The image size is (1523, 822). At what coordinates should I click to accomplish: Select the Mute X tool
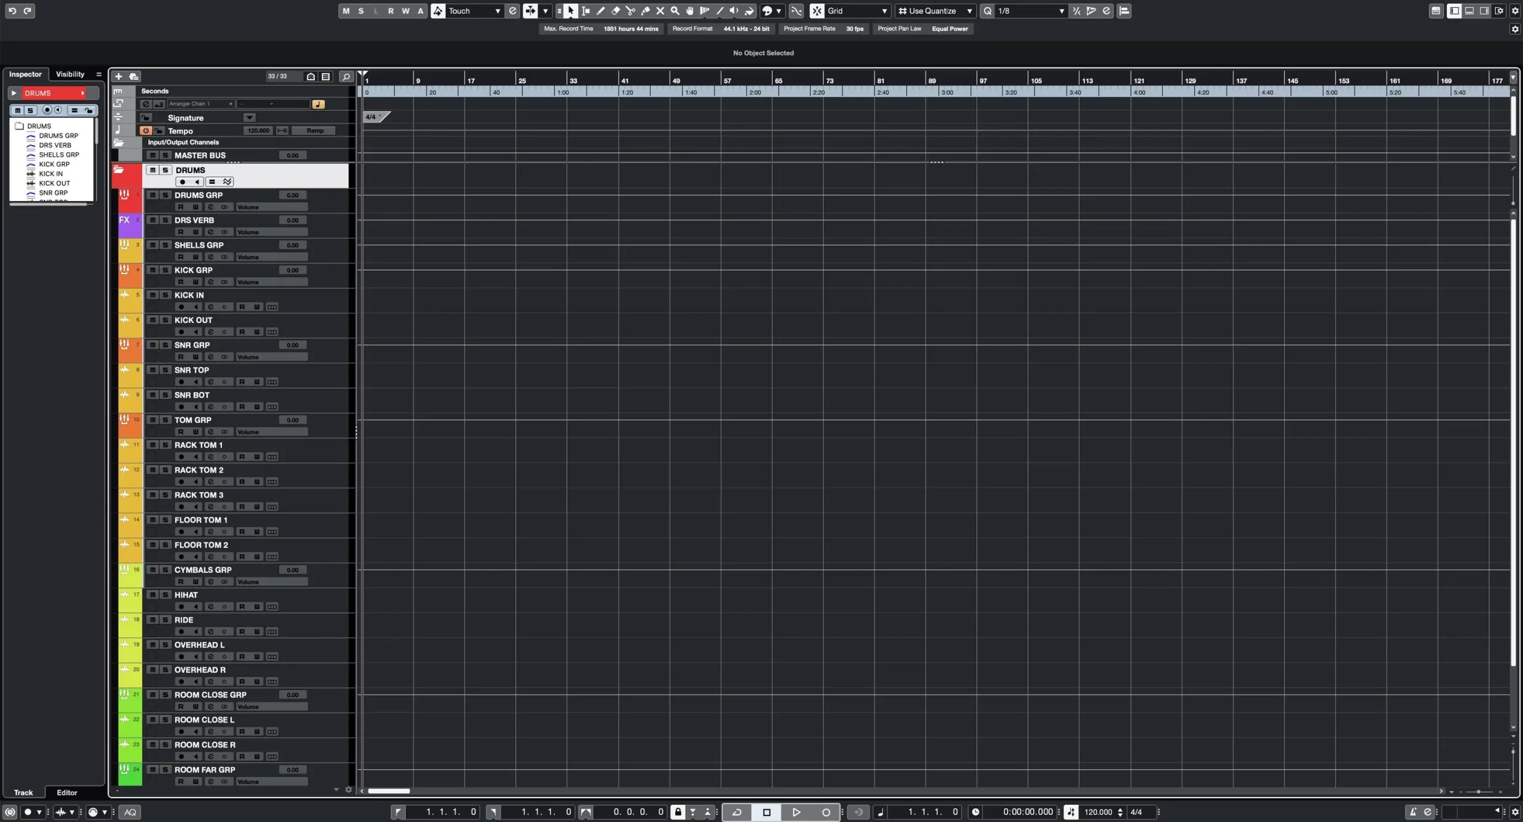[660, 11]
